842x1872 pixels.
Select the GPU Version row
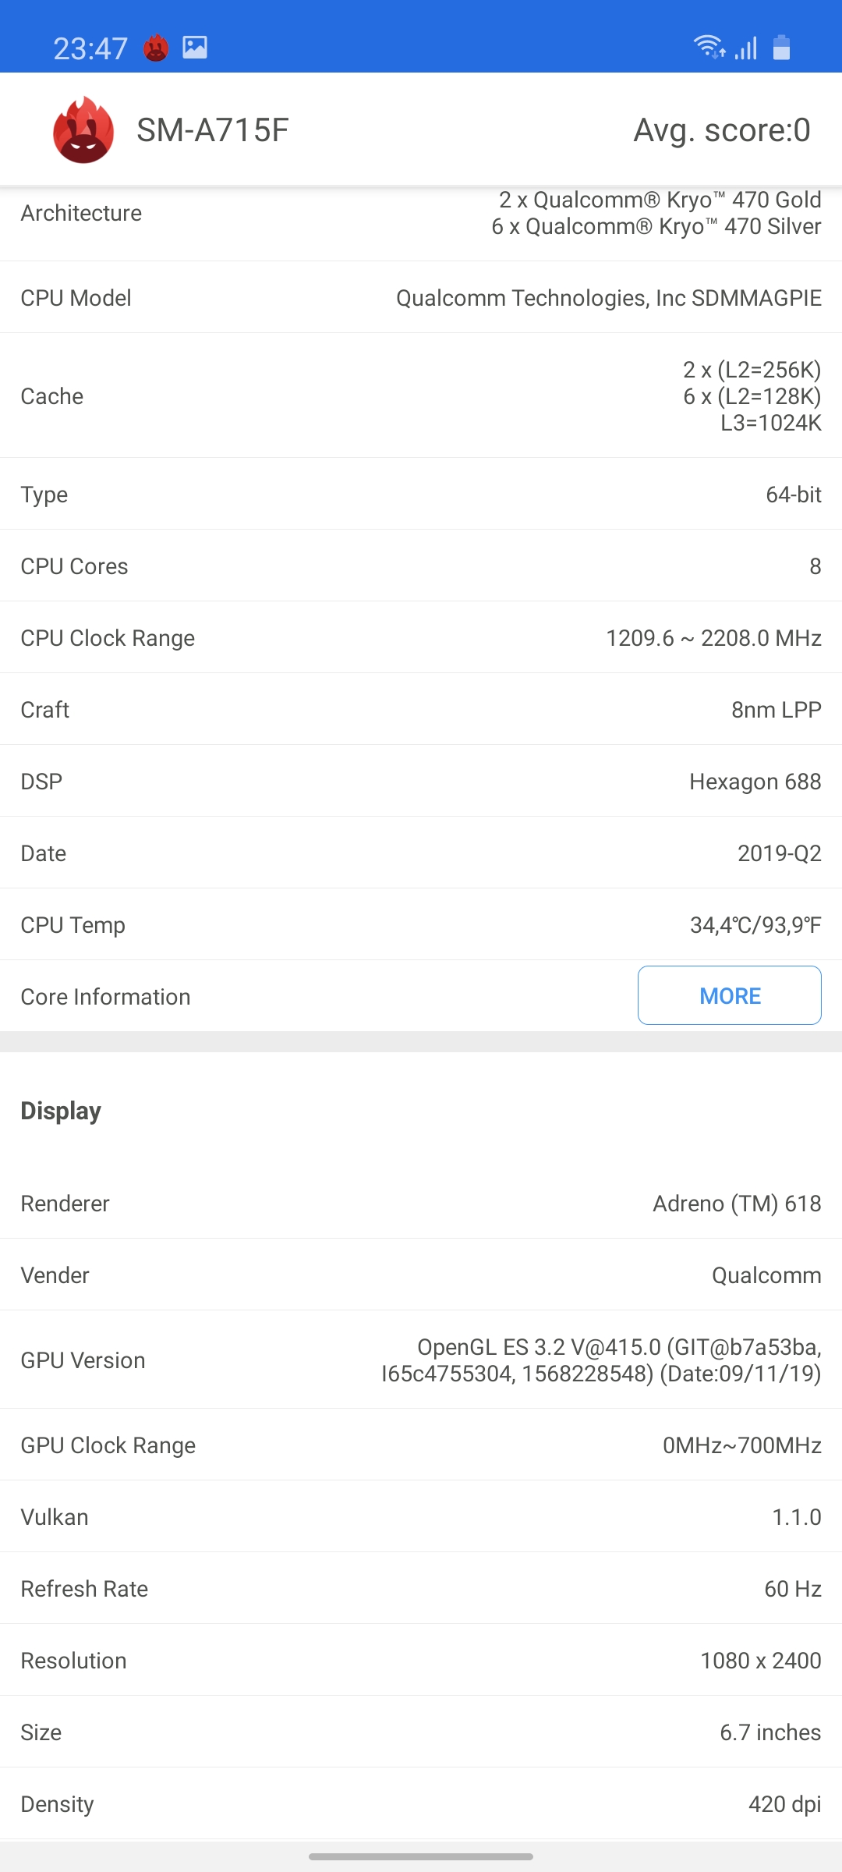421,1360
